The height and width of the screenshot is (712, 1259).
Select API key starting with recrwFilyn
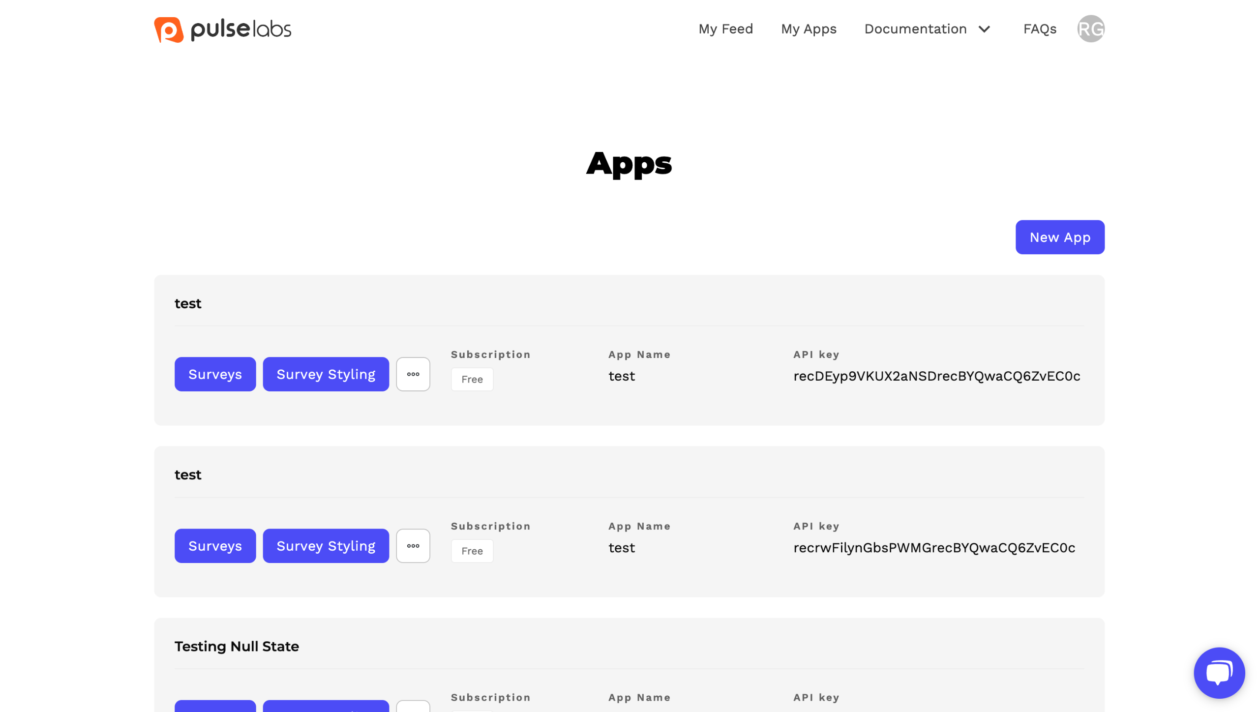pyautogui.click(x=934, y=548)
